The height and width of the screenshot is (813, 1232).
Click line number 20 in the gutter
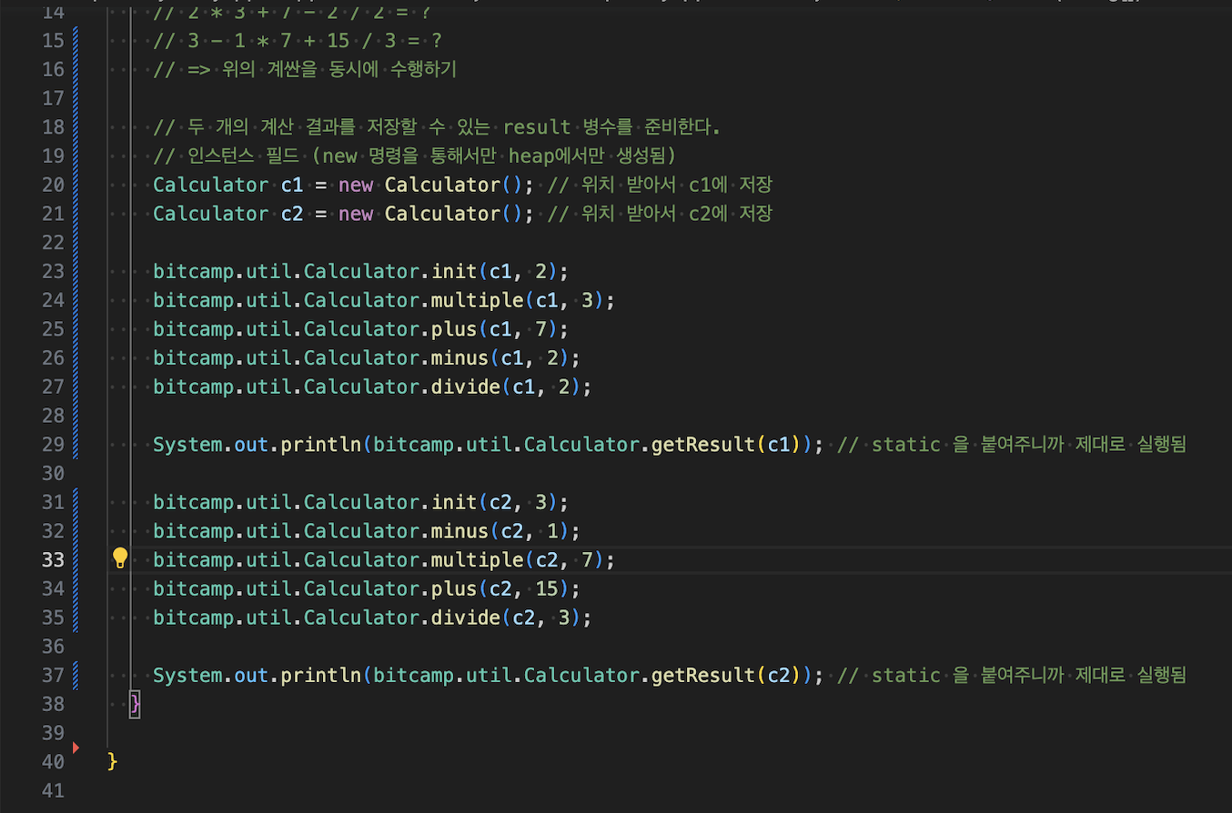[x=54, y=185]
